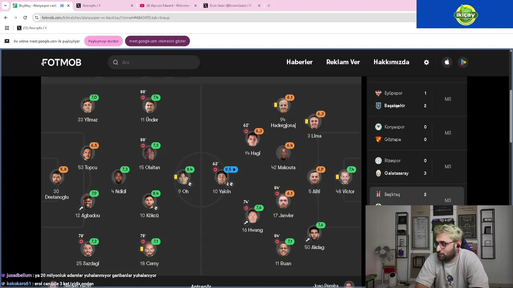Click player name 25 Sazdagi
The height and width of the screenshot is (288, 513).
pyautogui.click(x=88, y=264)
